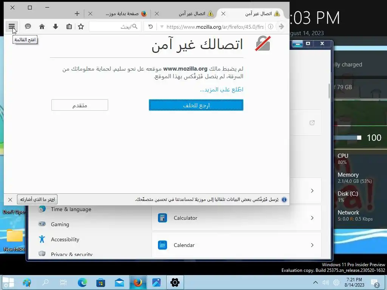Open the Firefox hamburger menu
Viewport: 387px width, 290px height.
[12, 26]
